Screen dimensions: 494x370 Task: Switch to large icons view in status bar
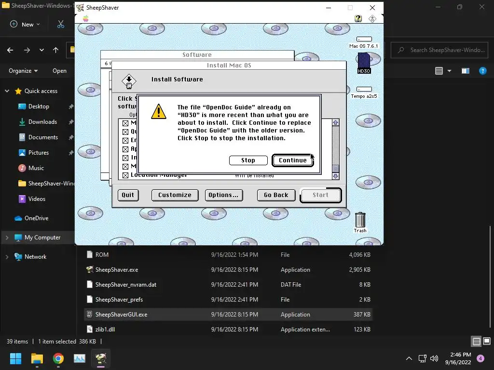tap(487, 341)
